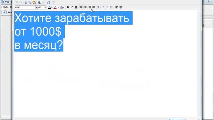The height and width of the screenshot is (120, 214).
Task: Click the grayed remove-link icon
Action: click(43, 2)
